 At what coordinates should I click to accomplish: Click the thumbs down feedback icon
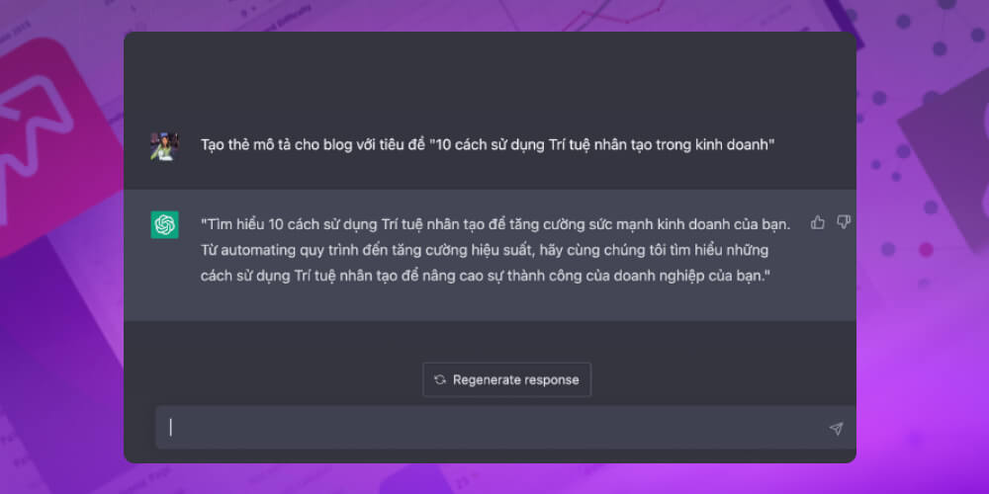click(x=843, y=223)
